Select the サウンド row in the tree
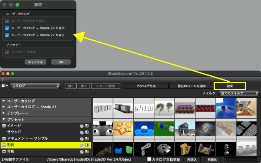This screenshot has width=261, height=163. pos(46,132)
